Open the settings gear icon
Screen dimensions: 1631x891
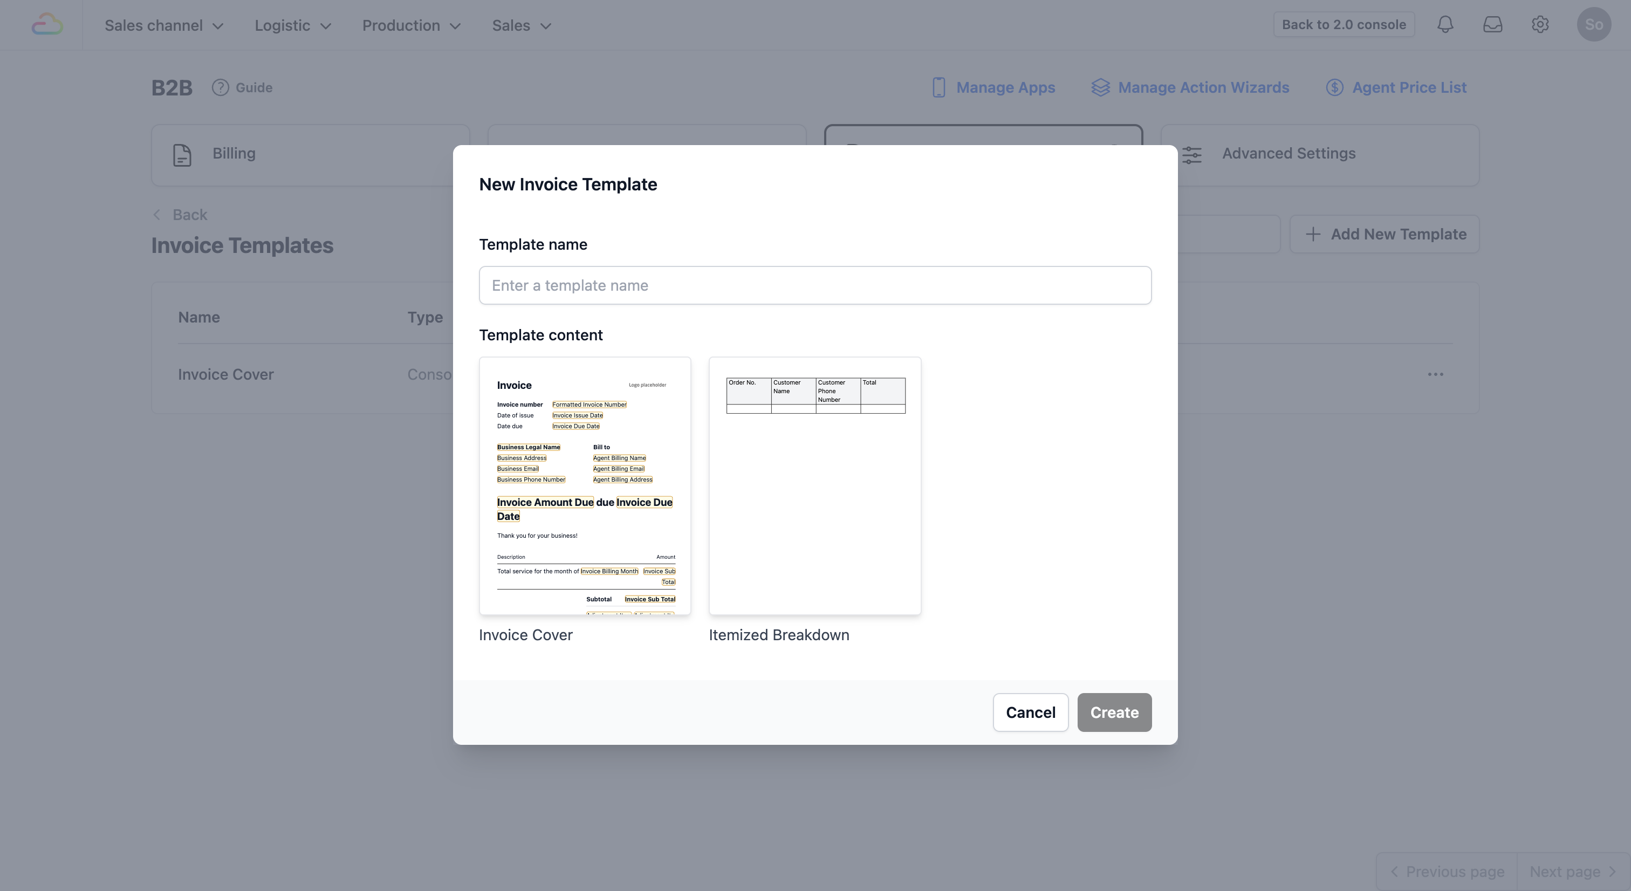(x=1540, y=25)
